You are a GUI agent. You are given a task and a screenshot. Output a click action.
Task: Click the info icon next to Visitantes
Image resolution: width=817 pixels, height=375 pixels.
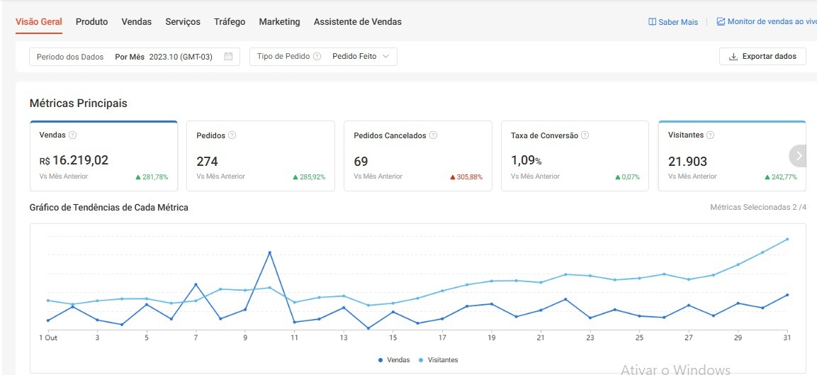pyautogui.click(x=710, y=135)
